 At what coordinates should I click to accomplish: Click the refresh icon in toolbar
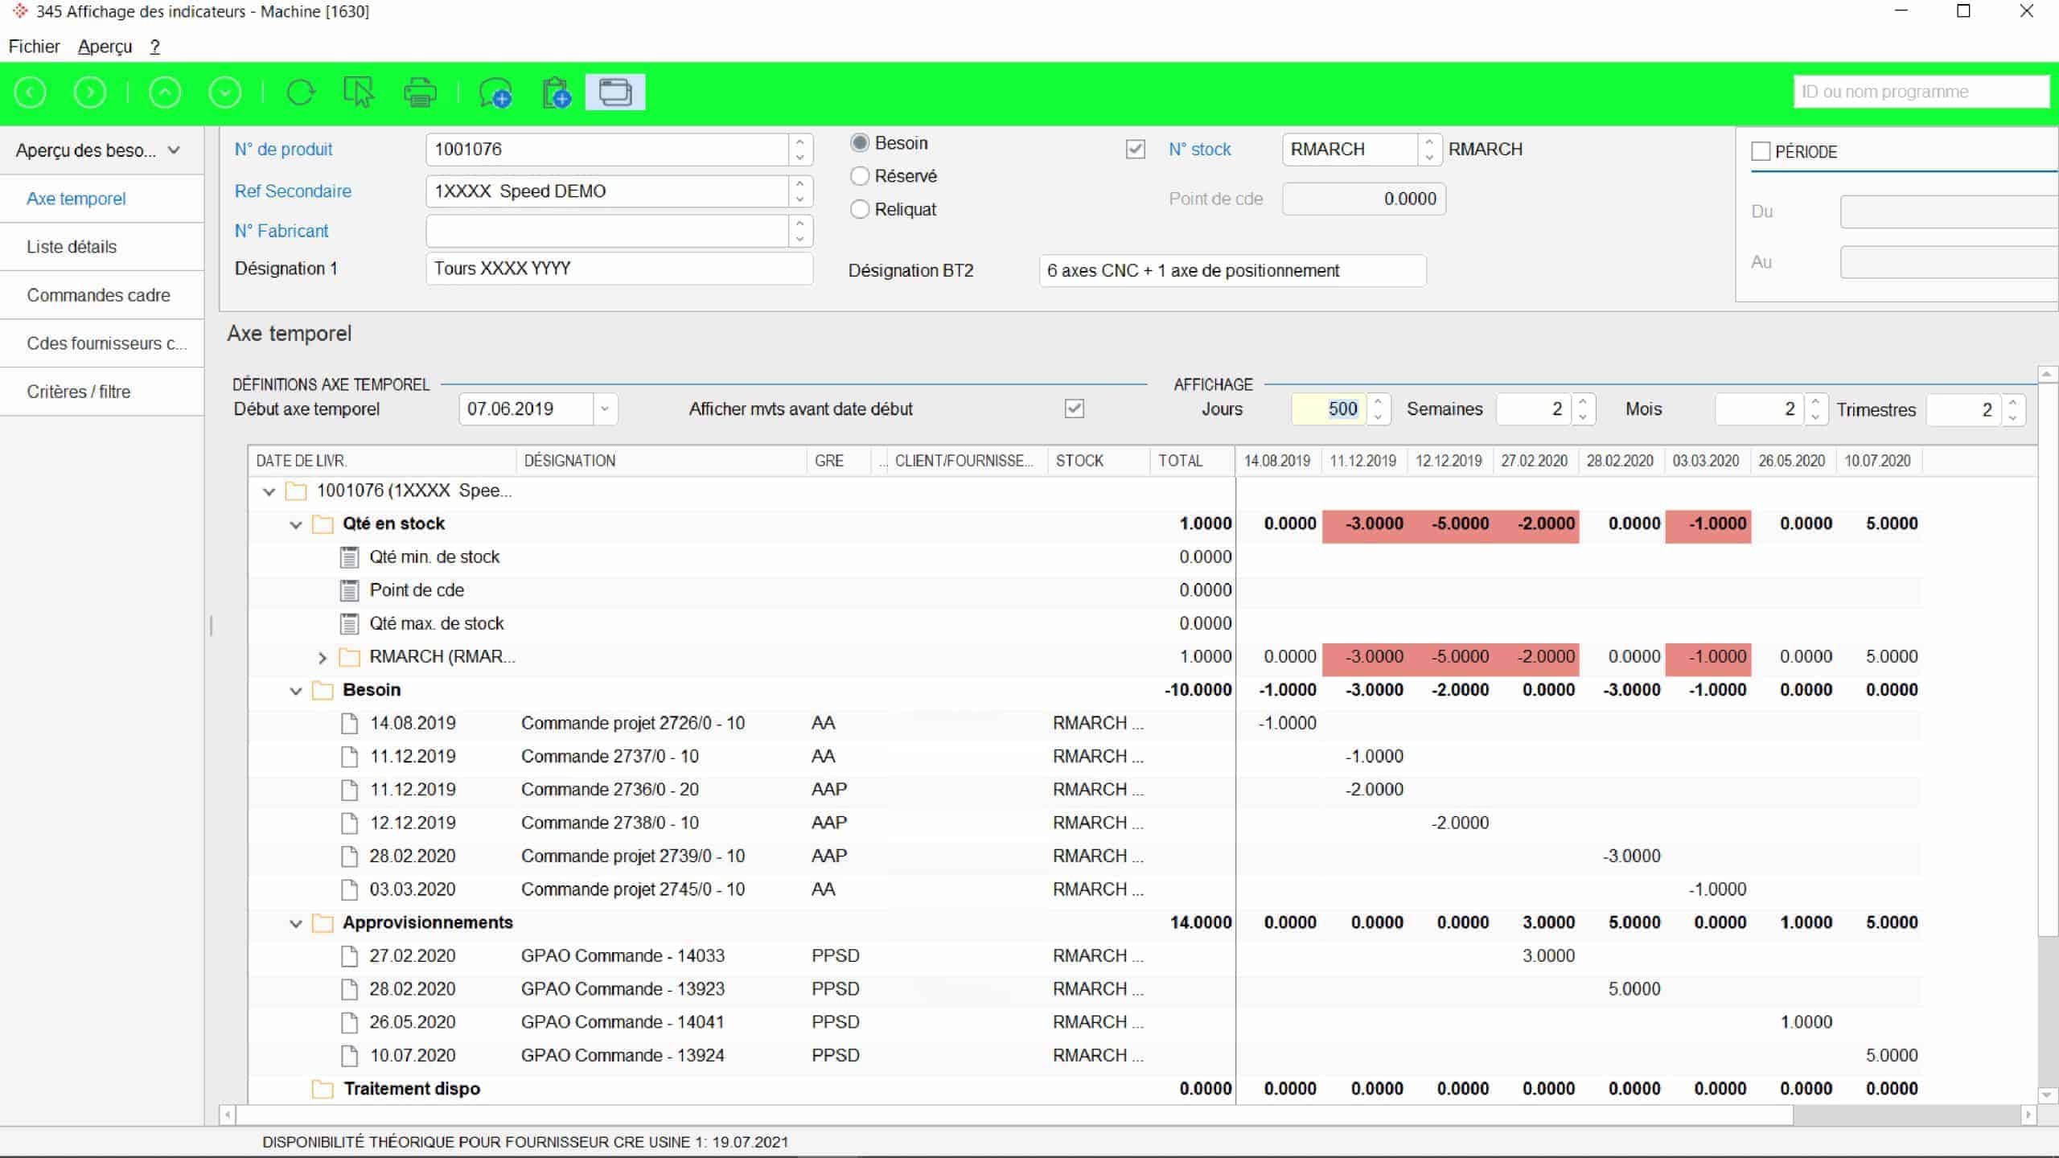(x=301, y=92)
